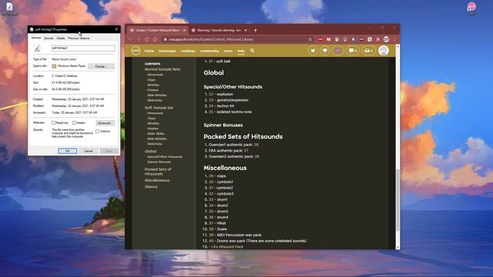
Task: Close the Skinning / Sounds tab
Action: click(x=246, y=30)
